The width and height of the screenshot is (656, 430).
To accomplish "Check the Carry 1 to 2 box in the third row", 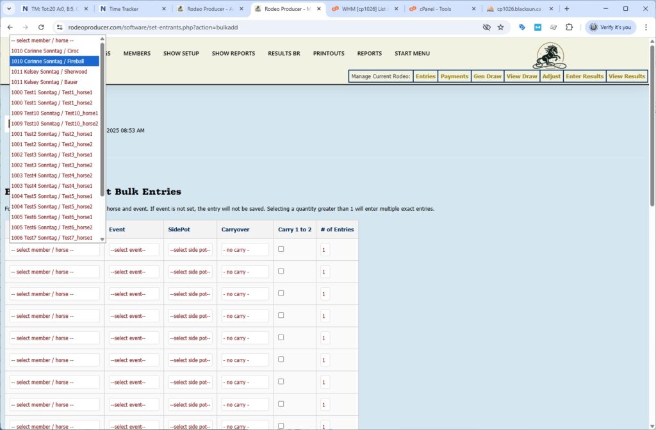I will click(281, 294).
